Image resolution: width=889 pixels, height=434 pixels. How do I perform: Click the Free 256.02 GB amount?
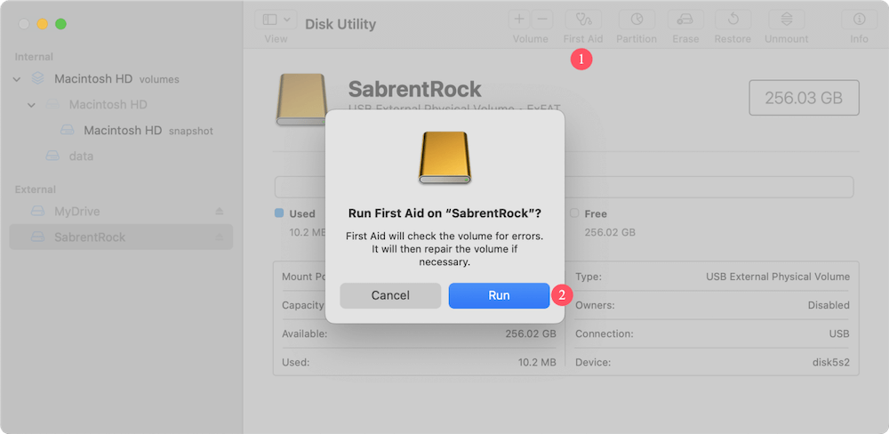pyautogui.click(x=610, y=233)
